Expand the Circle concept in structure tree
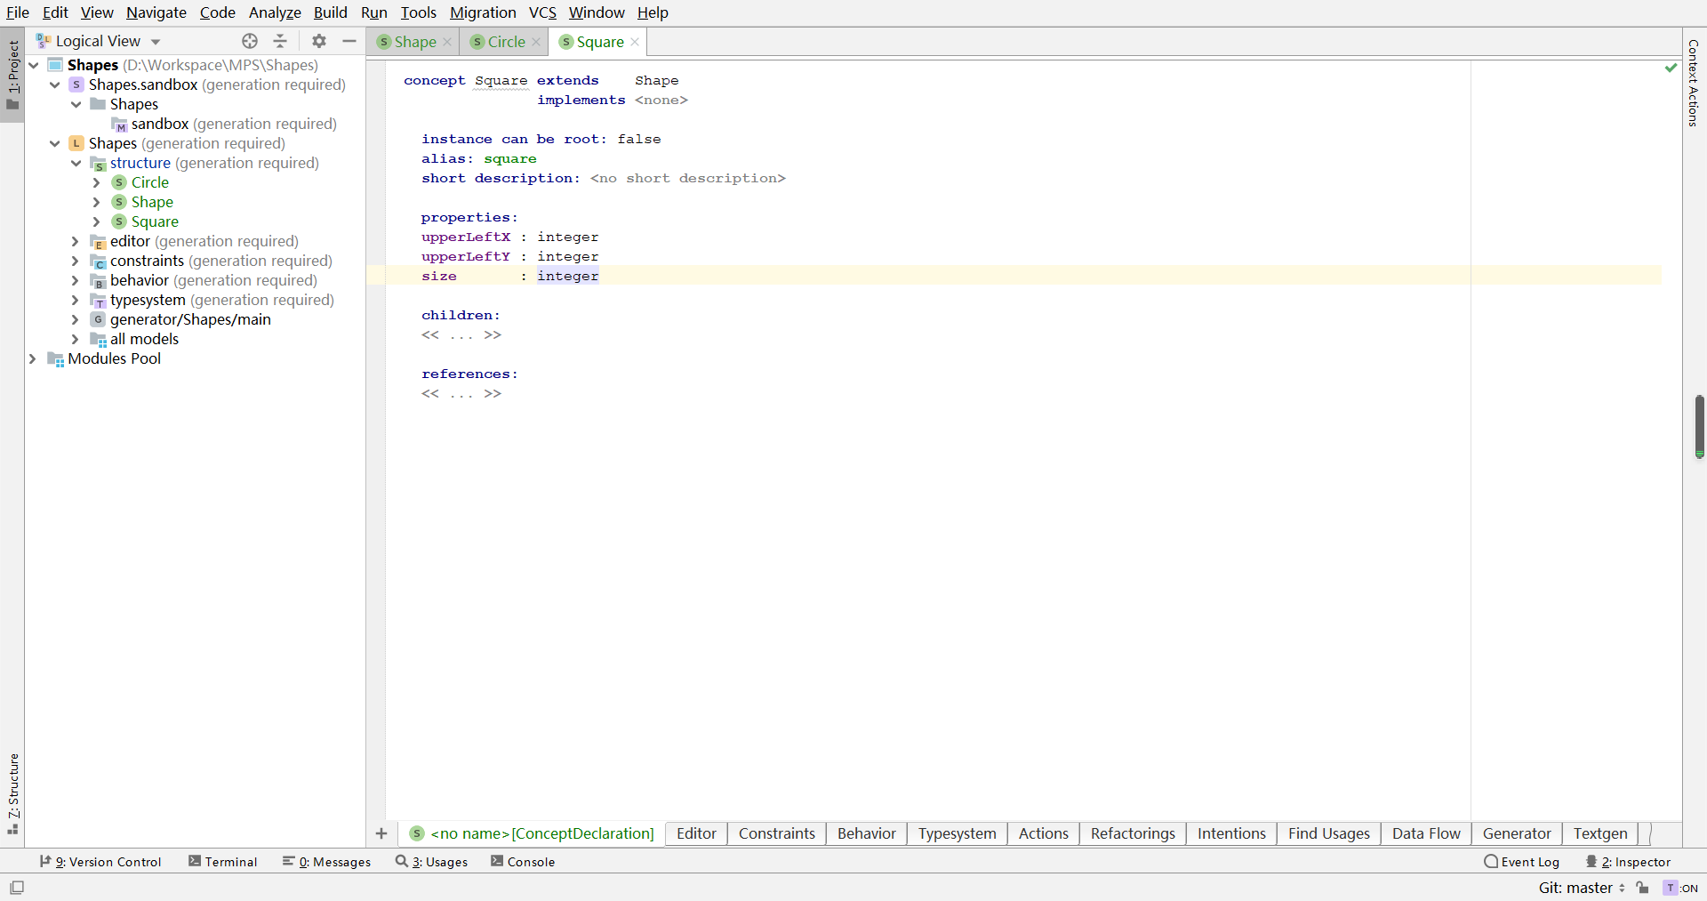Image resolution: width=1707 pixels, height=901 pixels. click(x=95, y=182)
